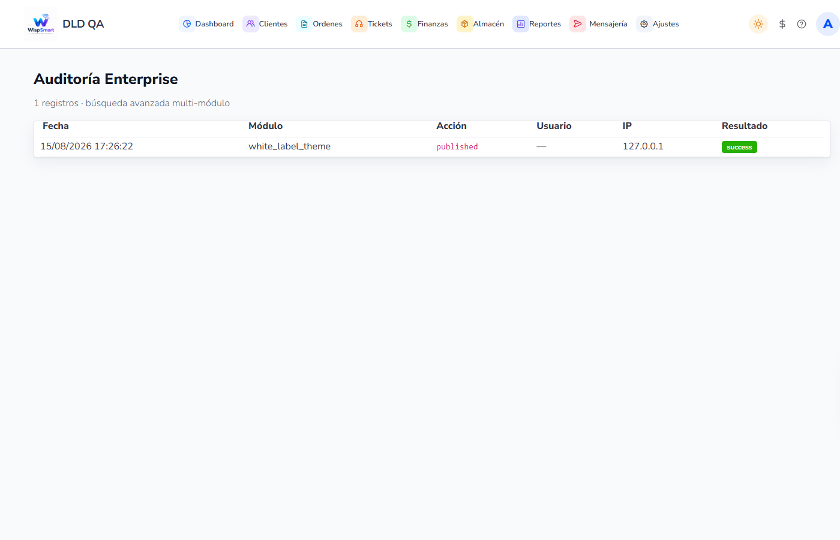
Task: Click the "published" action value
Action: [x=457, y=147]
